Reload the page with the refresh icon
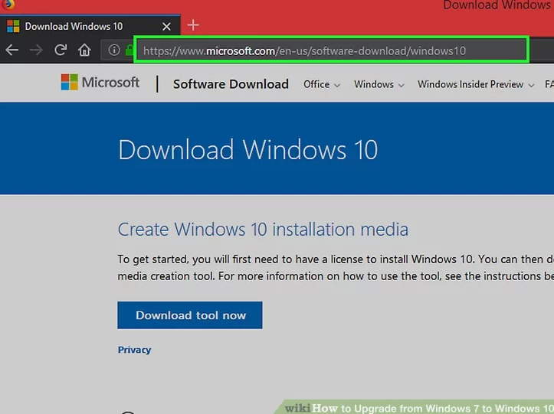 [x=60, y=51]
